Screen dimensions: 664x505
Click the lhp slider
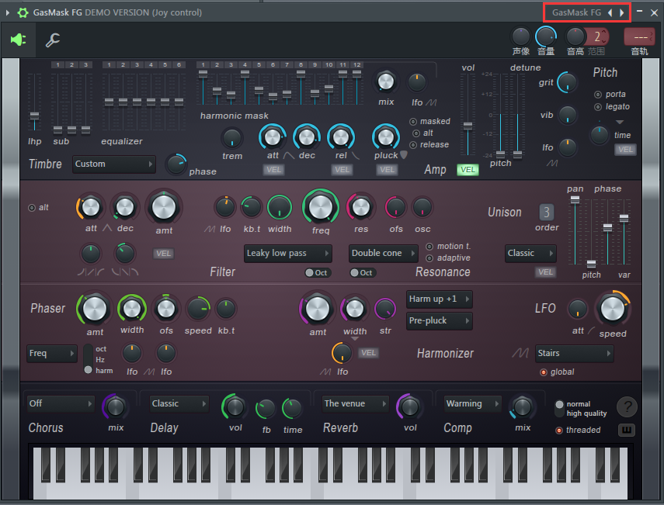(x=34, y=102)
